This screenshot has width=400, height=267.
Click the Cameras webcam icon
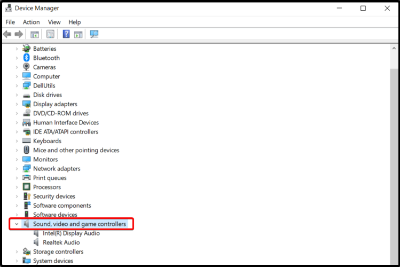(26, 67)
